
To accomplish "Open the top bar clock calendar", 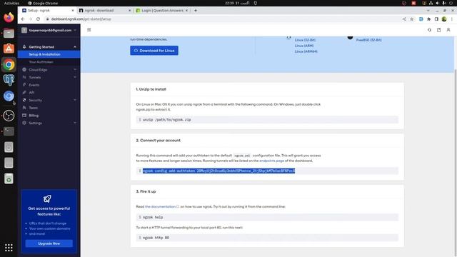I will click(x=237, y=3).
